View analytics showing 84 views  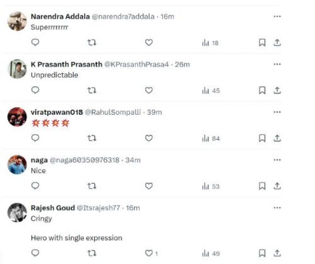pyautogui.click(x=211, y=138)
